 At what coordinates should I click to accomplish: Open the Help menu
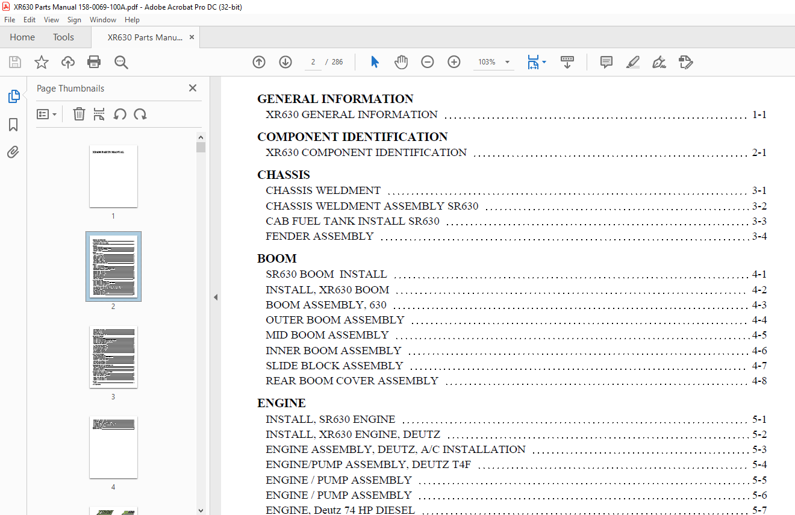click(132, 20)
